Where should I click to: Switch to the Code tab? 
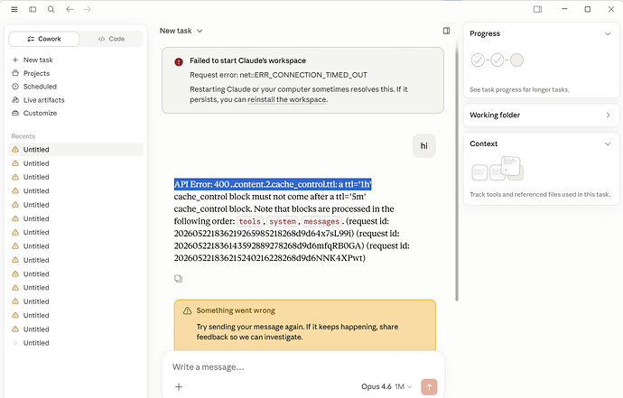[111, 39]
